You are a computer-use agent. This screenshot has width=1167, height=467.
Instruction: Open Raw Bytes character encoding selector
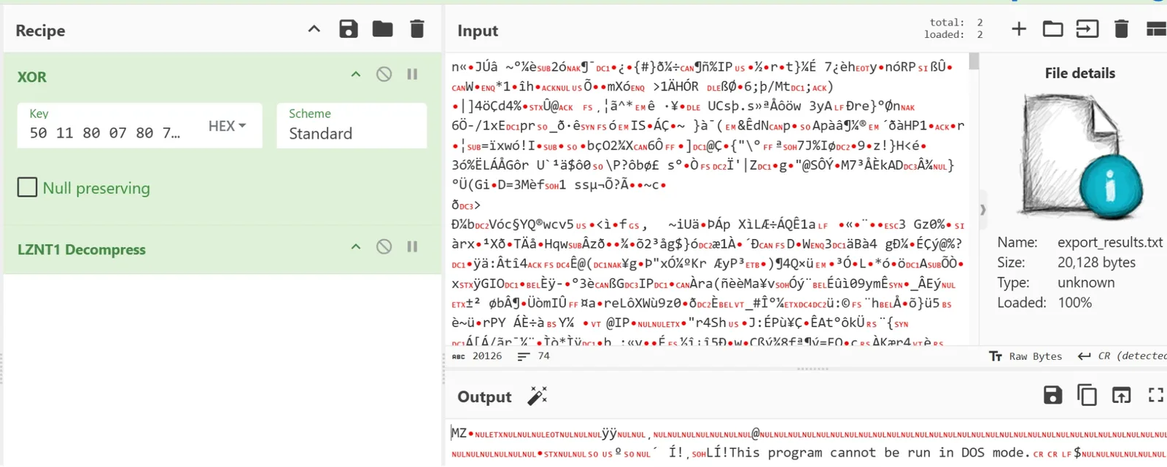pos(1026,356)
